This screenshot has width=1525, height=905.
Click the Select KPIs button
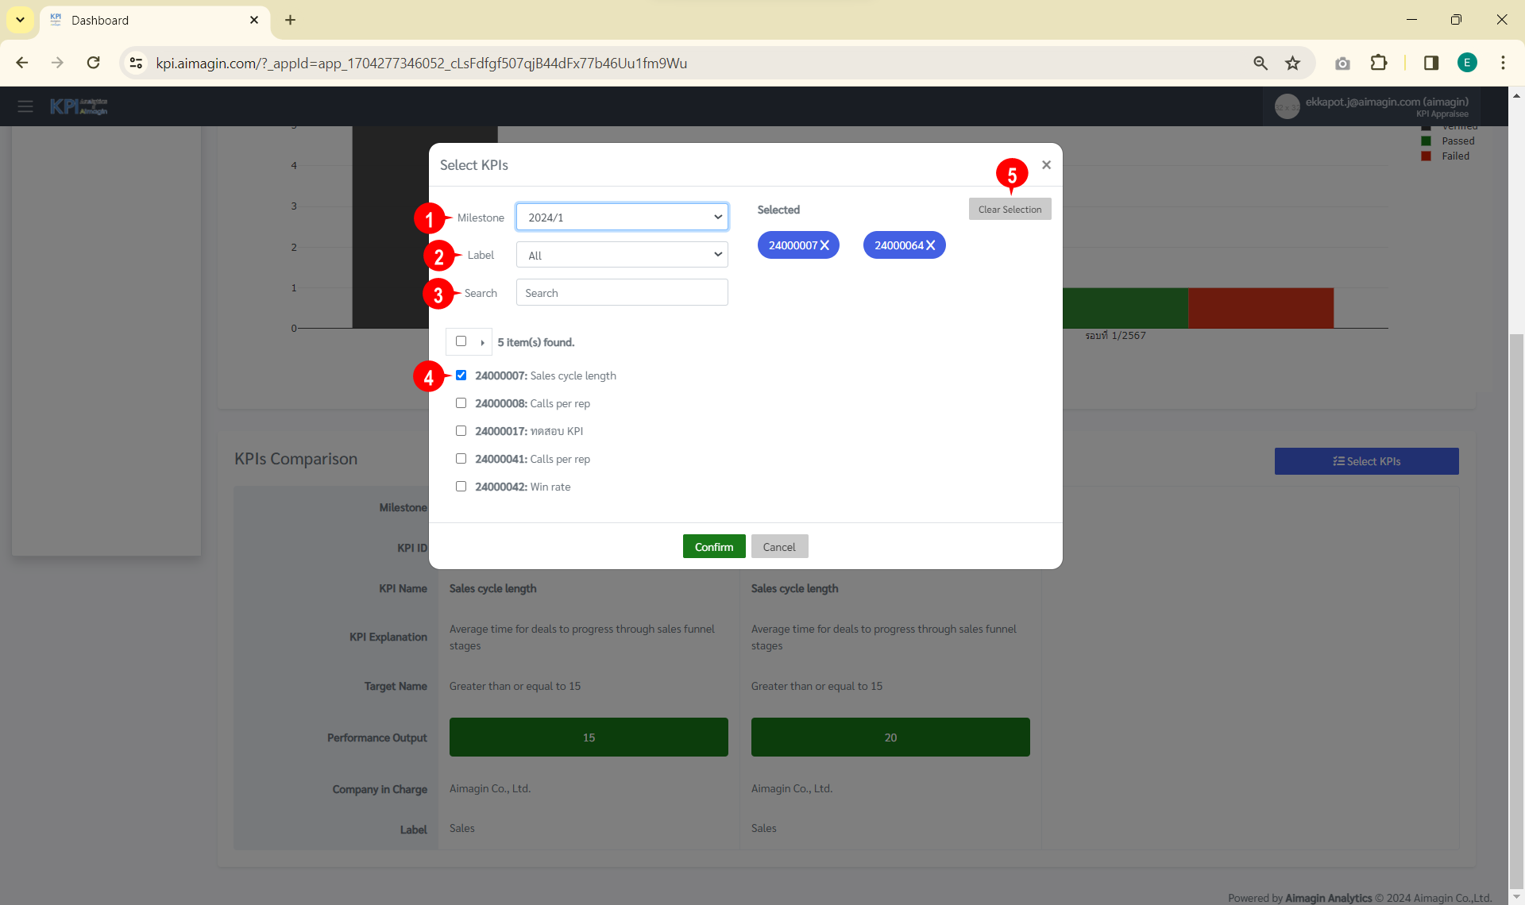(1366, 461)
